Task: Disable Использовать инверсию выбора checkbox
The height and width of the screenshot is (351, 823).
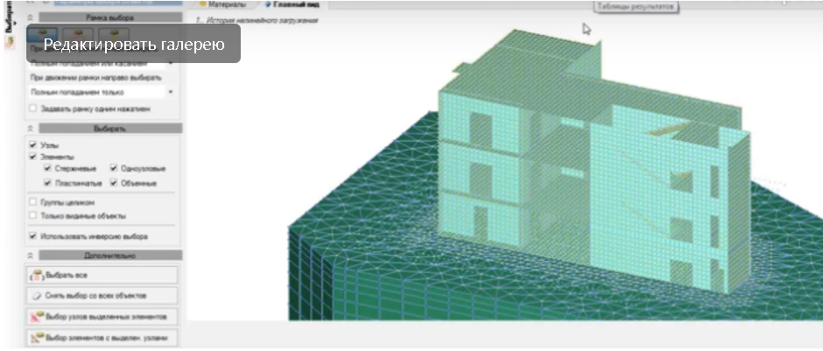Action: [33, 236]
